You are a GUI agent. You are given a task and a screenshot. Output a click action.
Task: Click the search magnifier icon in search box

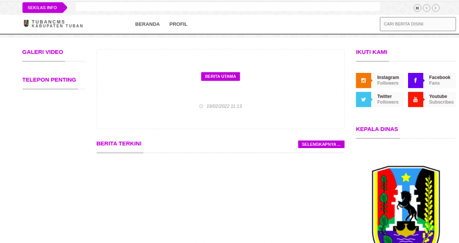click(448, 24)
